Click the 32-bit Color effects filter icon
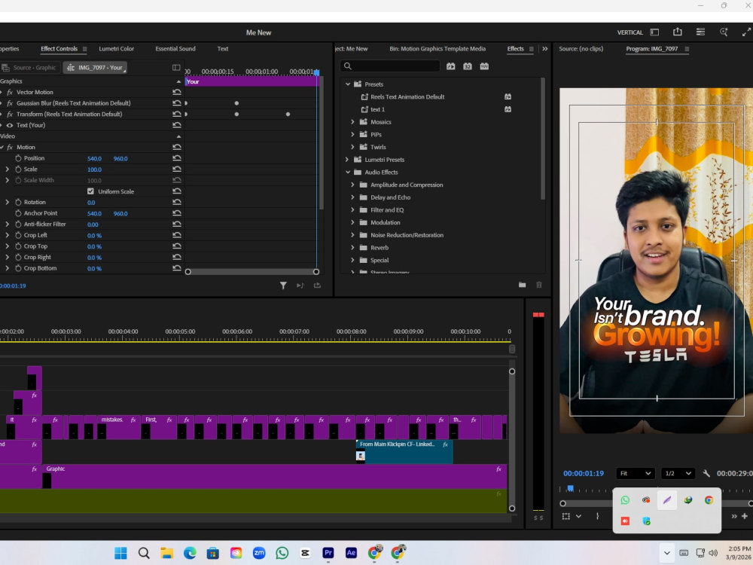 pyautogui.click(x=468, y=66)
